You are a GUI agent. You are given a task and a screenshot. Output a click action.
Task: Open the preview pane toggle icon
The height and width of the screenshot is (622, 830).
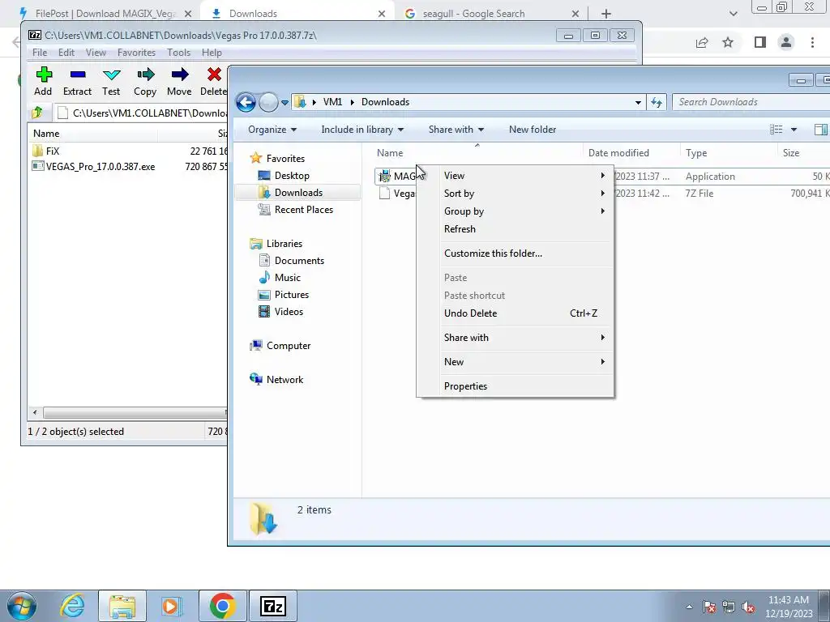click(x=820, y=130)
